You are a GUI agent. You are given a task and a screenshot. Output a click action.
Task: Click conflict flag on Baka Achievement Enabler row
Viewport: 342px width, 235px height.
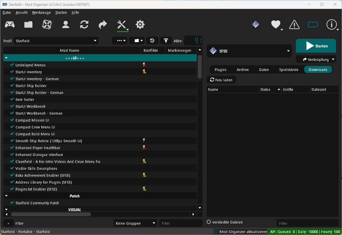[x=144, y=175]
